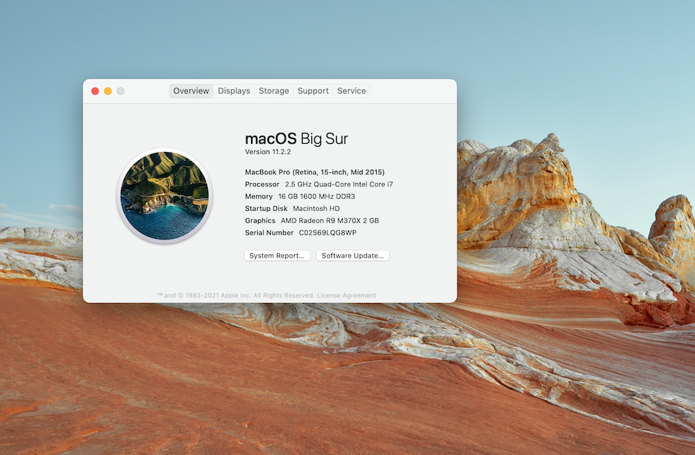Click the grayed-out zoom window button

click(x=121, y=91)
